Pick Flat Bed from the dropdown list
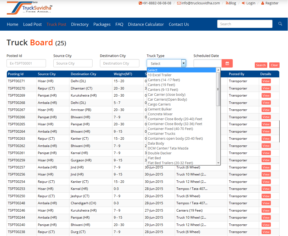 coord(154,158)
